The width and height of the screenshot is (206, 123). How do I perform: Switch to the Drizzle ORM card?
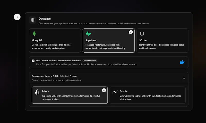[148, 95]
